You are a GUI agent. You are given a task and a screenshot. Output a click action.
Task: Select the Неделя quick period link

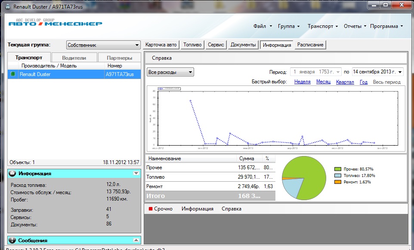point(302,82)
